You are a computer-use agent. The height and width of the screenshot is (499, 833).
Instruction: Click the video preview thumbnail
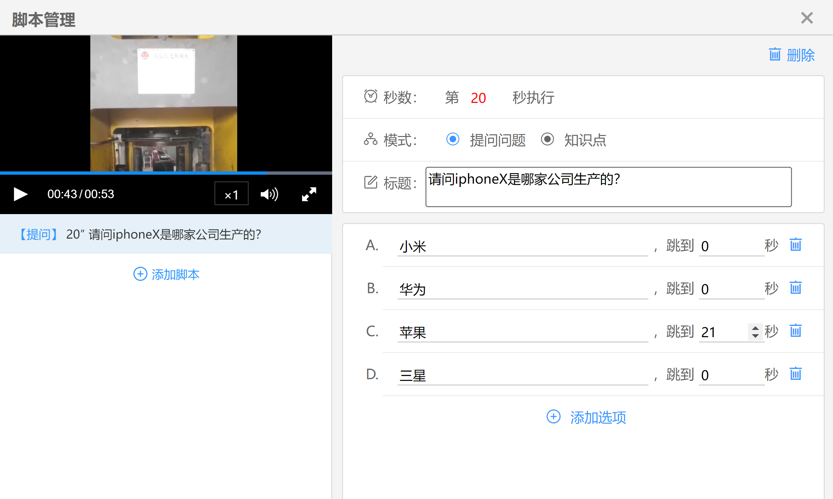tap(164, 103)
